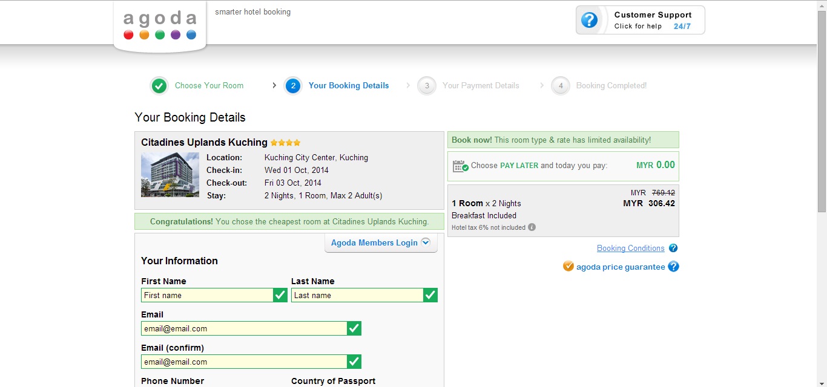Click the checkmark beside First name field
This screenshot has height=387, width=827.
coord(280,295)
